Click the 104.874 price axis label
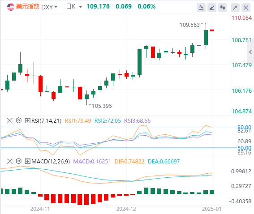The image size is (254, 214). [242, 111]
